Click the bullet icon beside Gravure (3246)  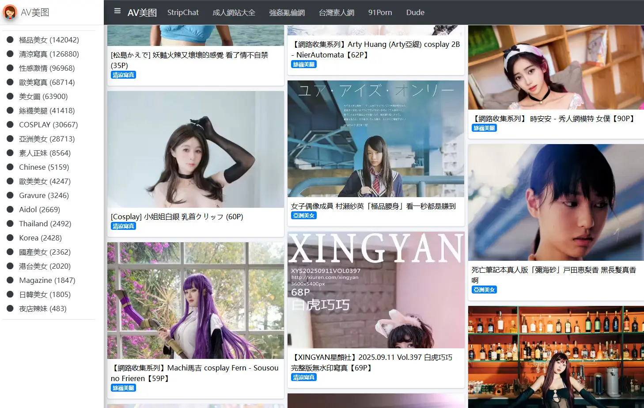[10, 195]
